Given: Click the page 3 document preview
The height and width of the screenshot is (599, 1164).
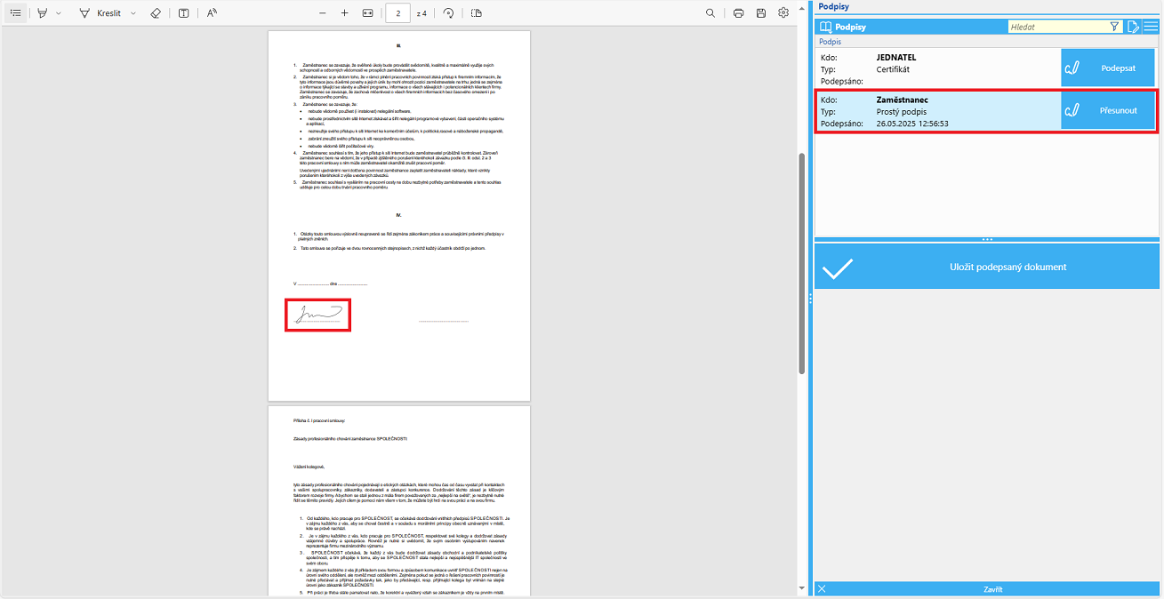Looking at the screenshot, I should pos(399,502).
